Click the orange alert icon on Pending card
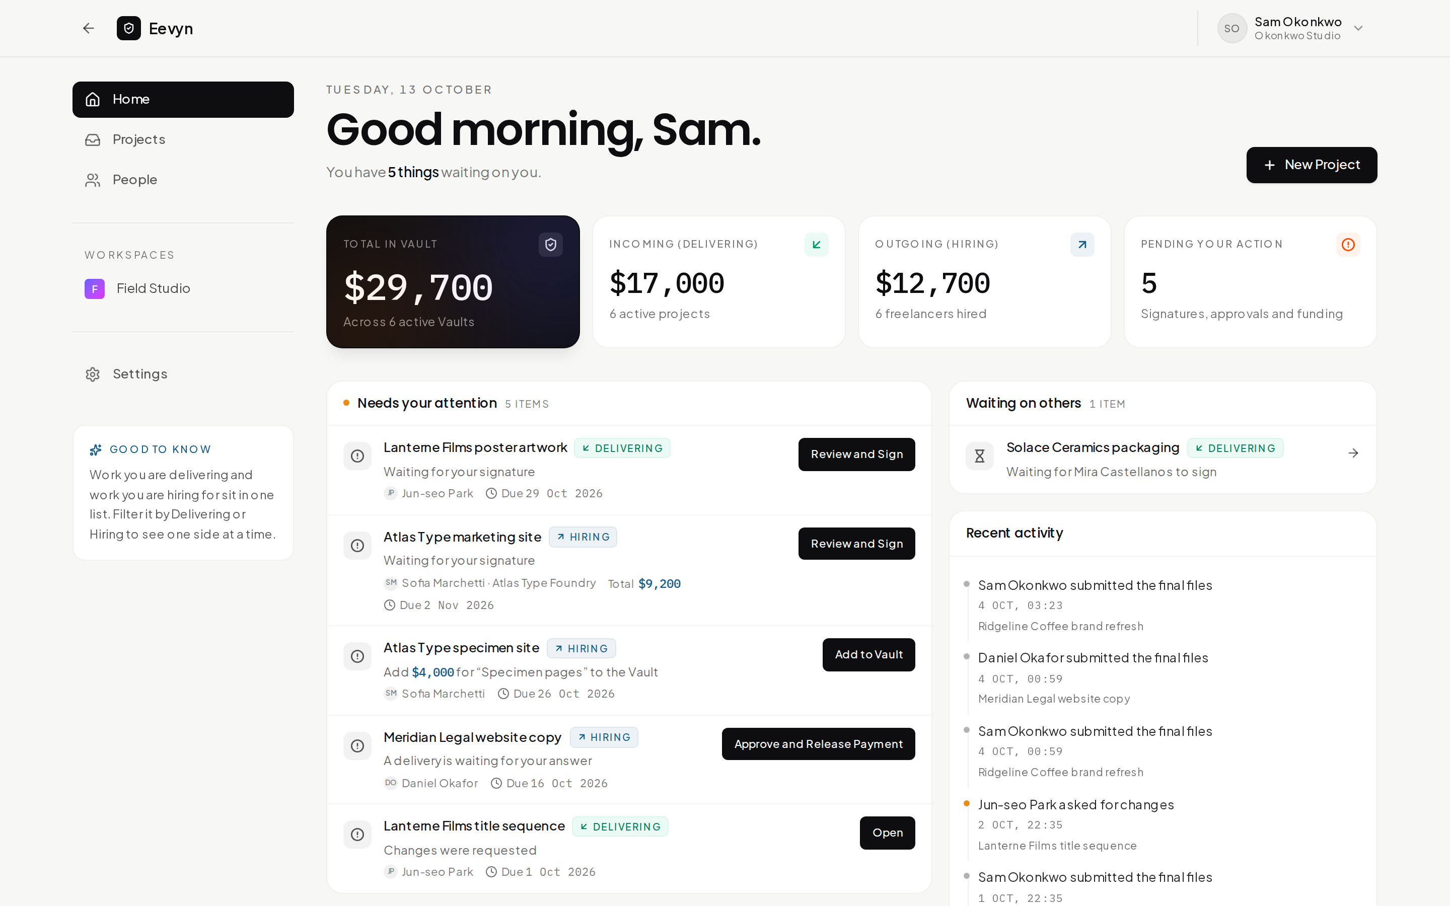This screenshot has width=1450, height=906. click(x=1348, y=245)
